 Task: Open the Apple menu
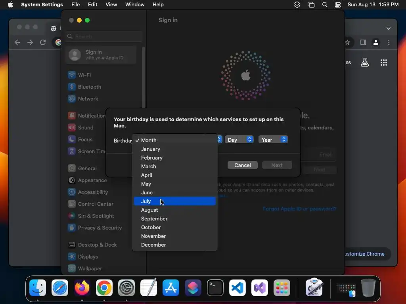click(10, 4)
